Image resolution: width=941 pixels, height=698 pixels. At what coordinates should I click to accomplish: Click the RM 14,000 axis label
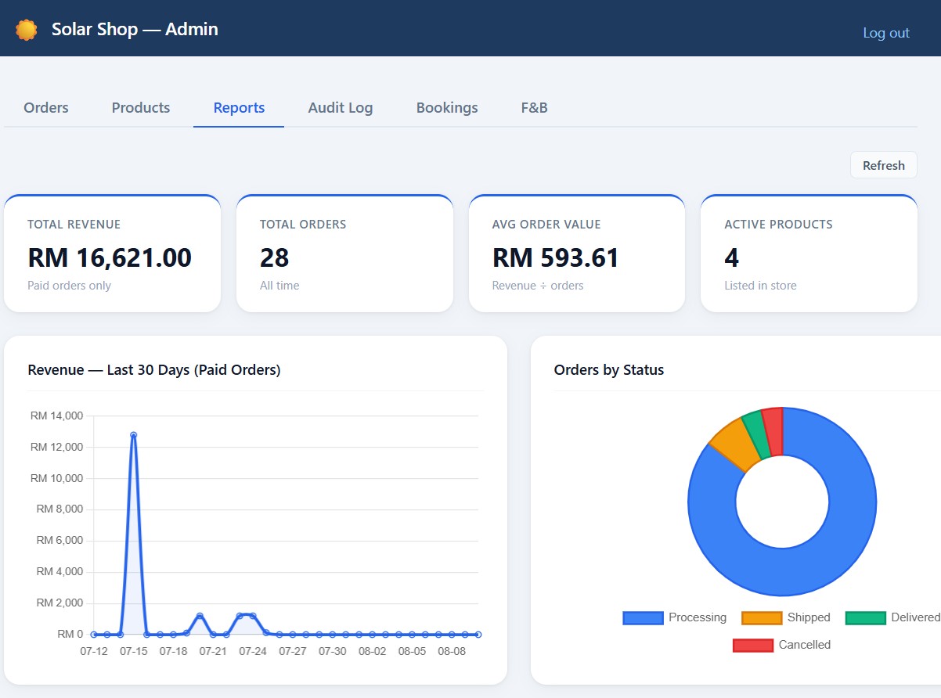point(56,416)
